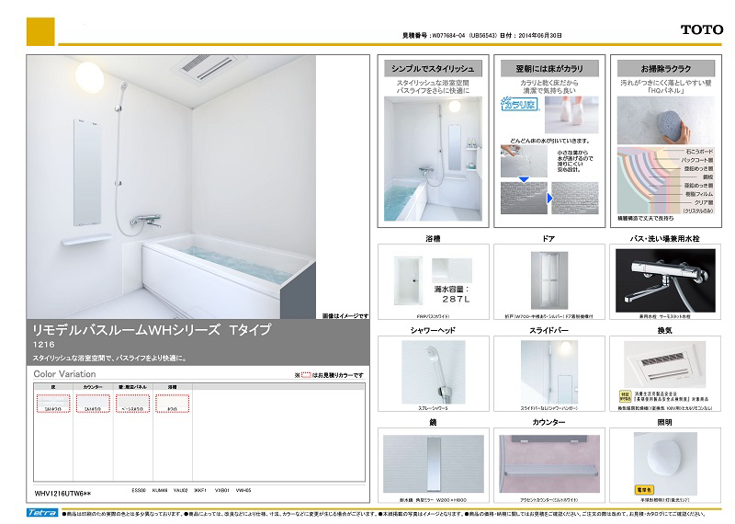Image resolution: width=735 pixels, height=524 pixels.
Task: Click the blue right arrow between the floor texture photos
Action: click(x=549, y=199)
